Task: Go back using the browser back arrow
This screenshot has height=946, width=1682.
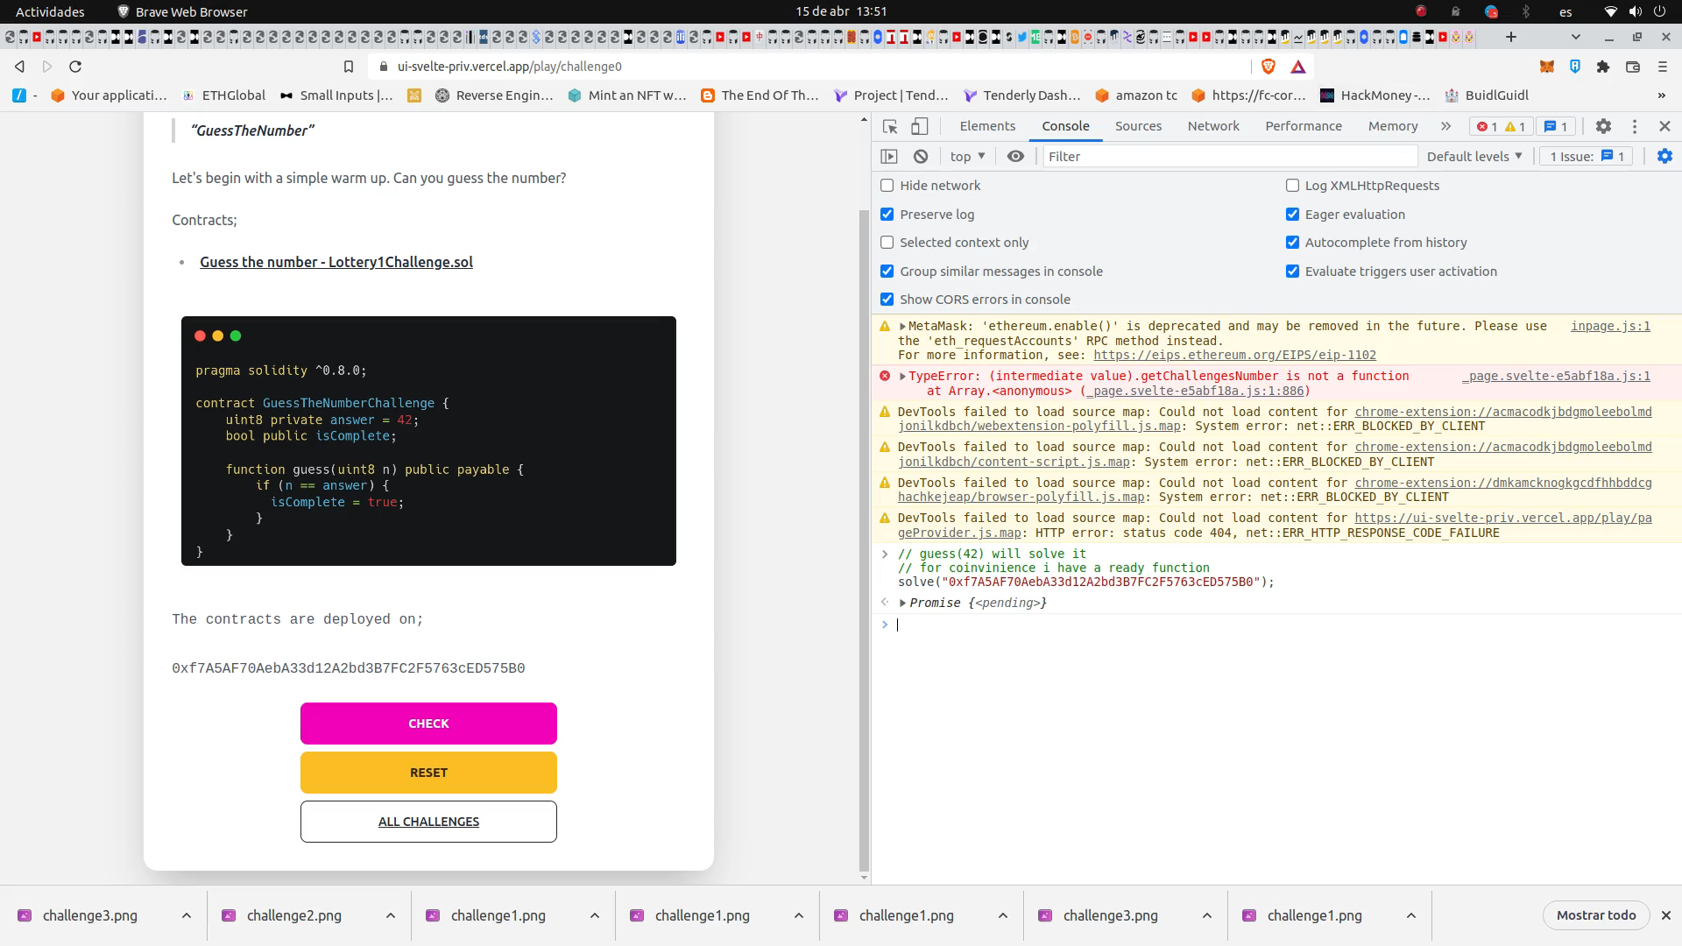Action: coord(19,67)
